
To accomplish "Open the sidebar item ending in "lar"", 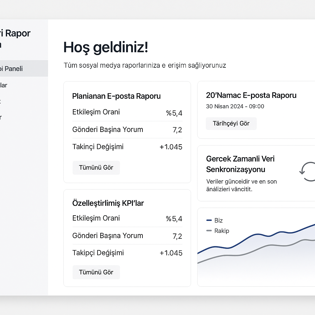I will coord(4,85).
